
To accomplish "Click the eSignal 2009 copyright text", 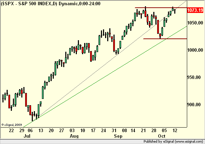I will [x=12, y=125].
